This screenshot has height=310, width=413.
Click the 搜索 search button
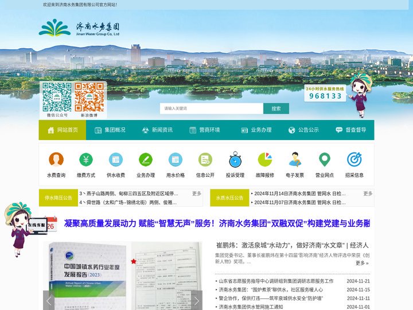click(276, 108)
